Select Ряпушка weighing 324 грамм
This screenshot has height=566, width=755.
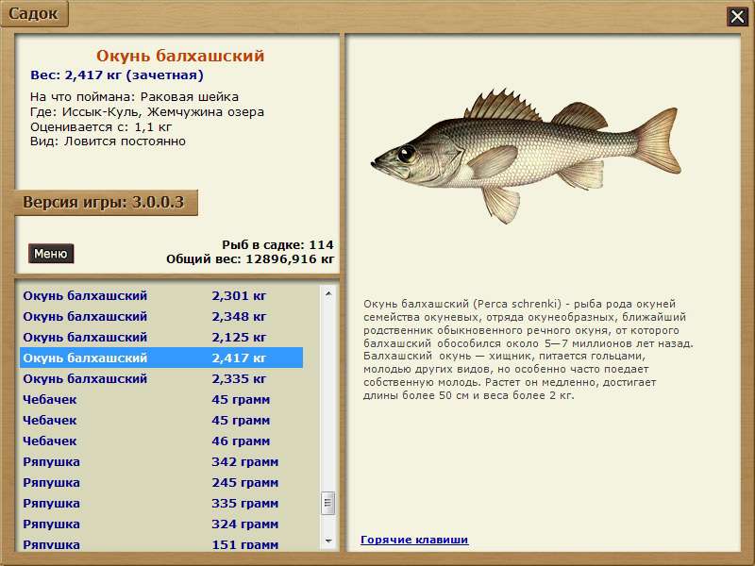point(160,524)
